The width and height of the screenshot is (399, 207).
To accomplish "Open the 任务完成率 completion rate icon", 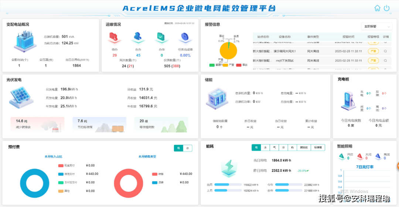I will (x=185, y=38).
